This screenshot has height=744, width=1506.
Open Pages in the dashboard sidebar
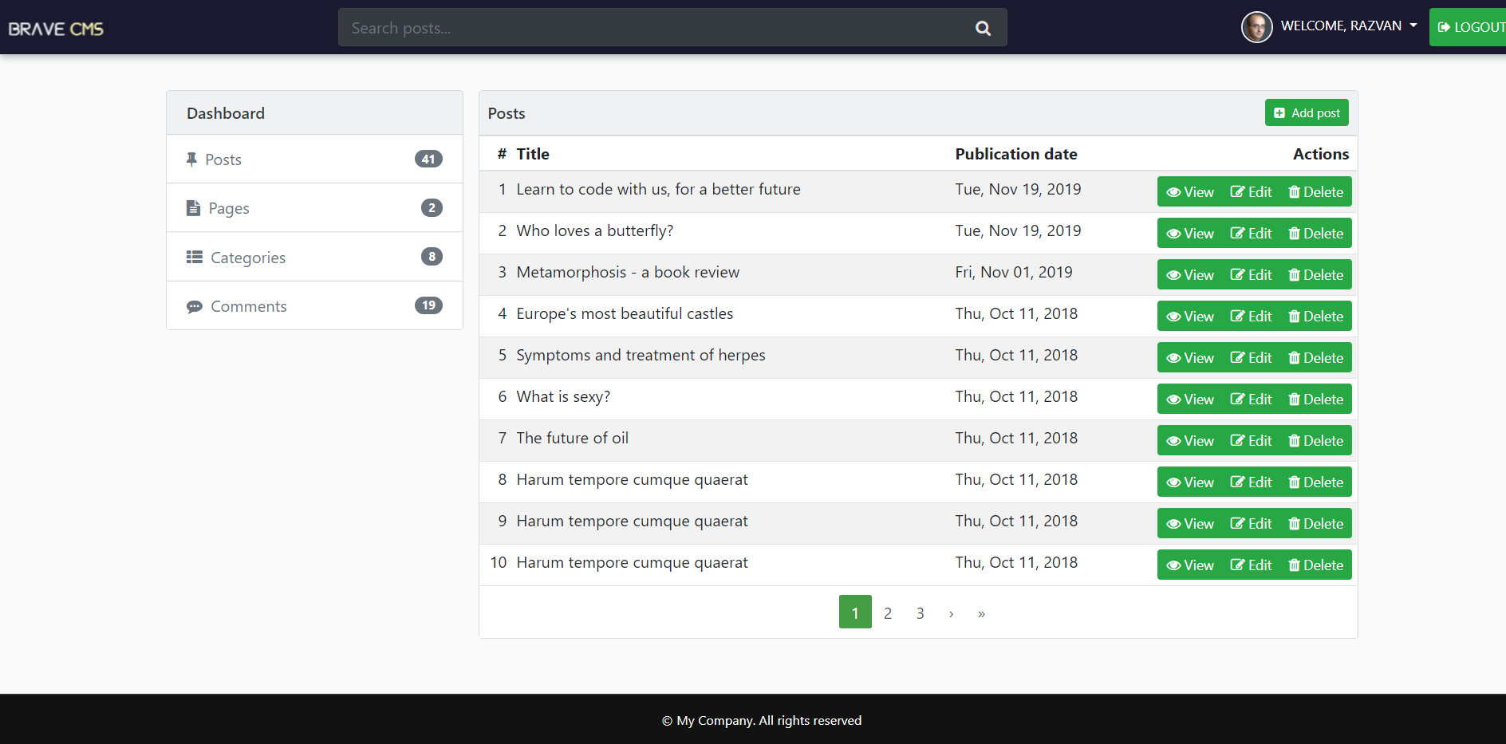[314, 208]
